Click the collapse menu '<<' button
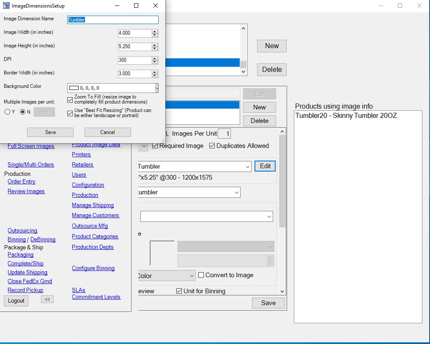This screenshot has height=344, width=430. point(47,299)
